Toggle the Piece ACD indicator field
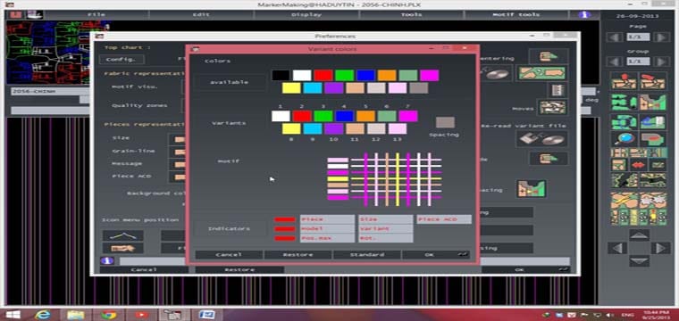The width and height of the screenshot is (679, 321). (444, 219)
